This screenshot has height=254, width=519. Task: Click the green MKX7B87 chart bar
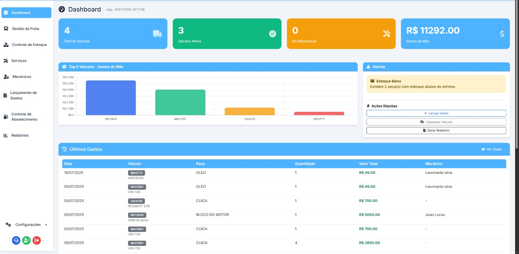click(180, 102)
